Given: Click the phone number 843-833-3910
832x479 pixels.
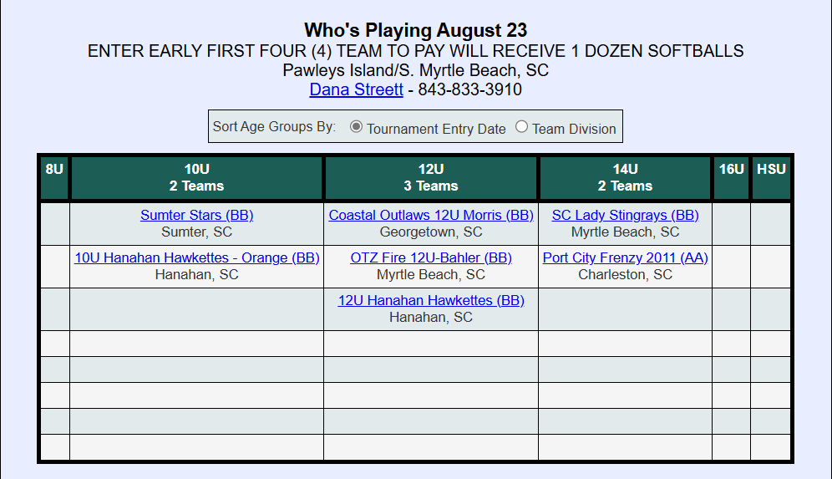Looking at the screenshot, I should [469, 89].
